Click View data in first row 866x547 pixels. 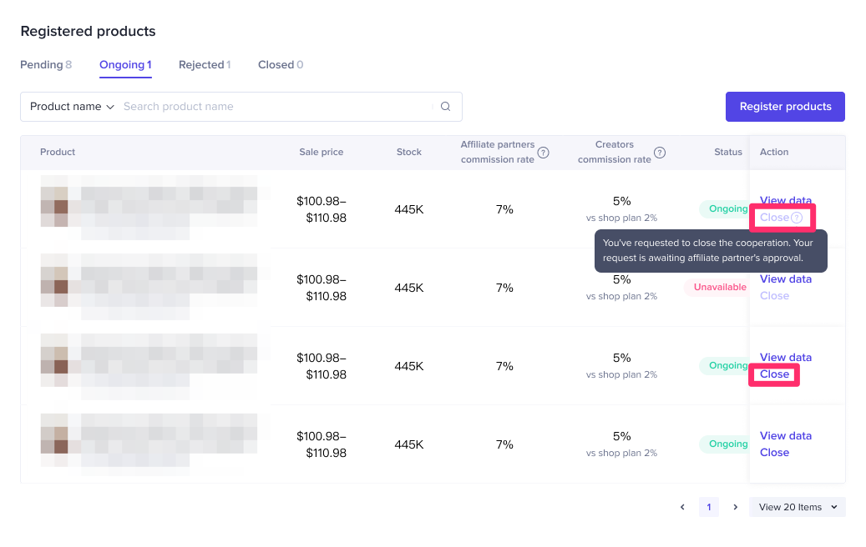click(785, 200)
